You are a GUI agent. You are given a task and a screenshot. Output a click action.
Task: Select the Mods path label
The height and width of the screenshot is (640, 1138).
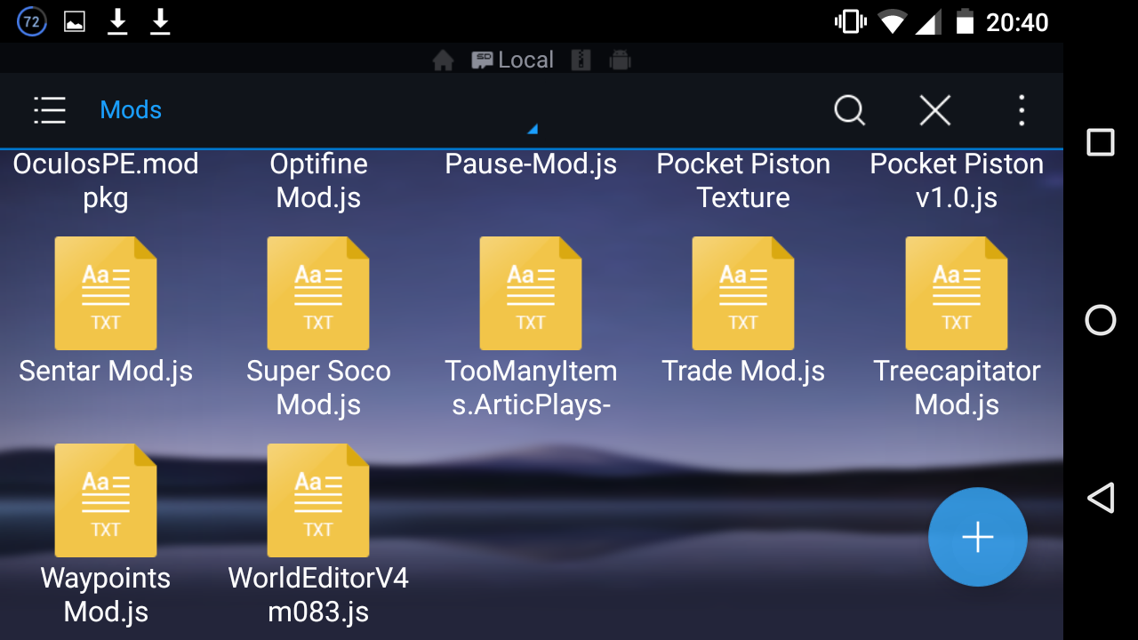[131, 110]
